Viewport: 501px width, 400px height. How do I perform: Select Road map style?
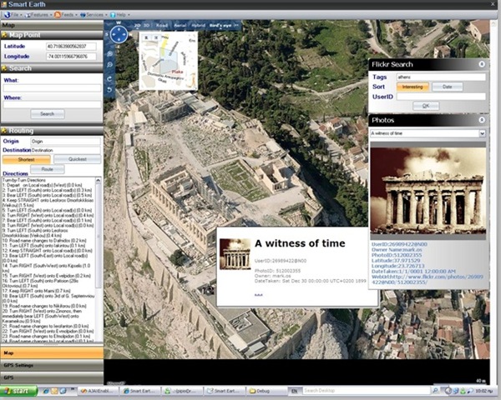point(162,25)
